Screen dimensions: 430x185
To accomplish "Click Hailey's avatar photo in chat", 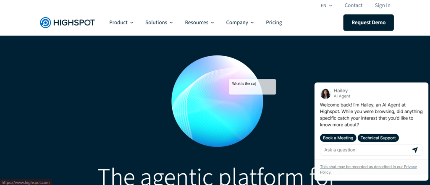I will point(325,94).
